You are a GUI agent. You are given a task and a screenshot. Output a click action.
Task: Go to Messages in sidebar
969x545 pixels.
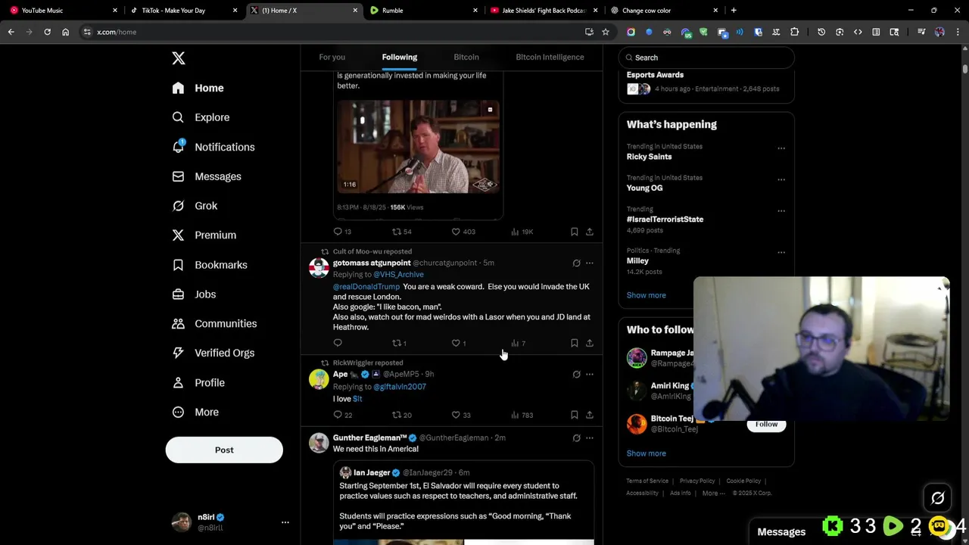pyautogui.click(x=207, y=176)
